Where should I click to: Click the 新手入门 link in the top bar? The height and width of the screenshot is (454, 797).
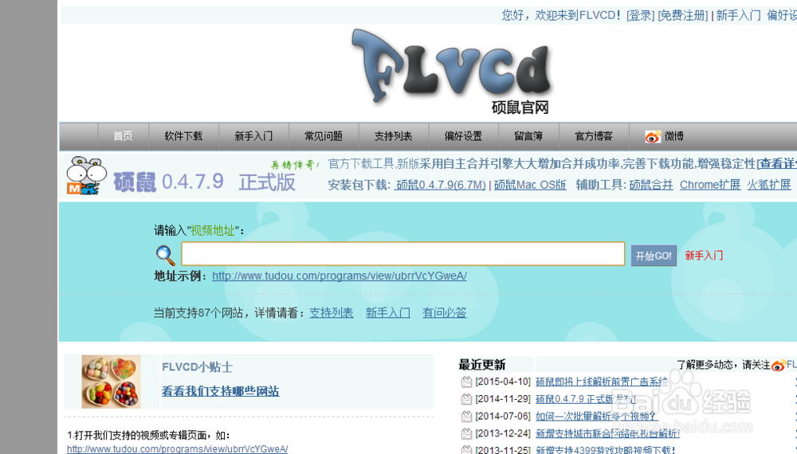click(738, 15)
